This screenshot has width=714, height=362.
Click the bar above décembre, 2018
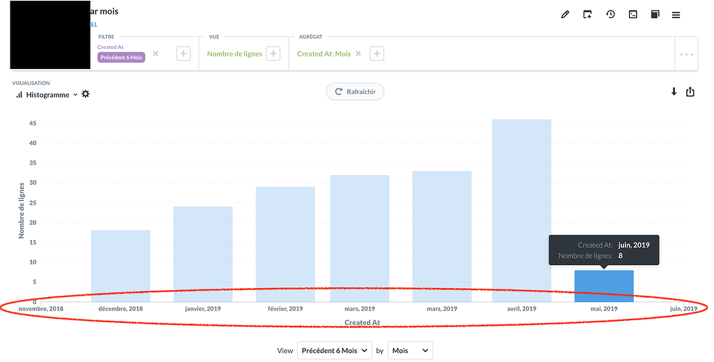click(x=121, y=266)
